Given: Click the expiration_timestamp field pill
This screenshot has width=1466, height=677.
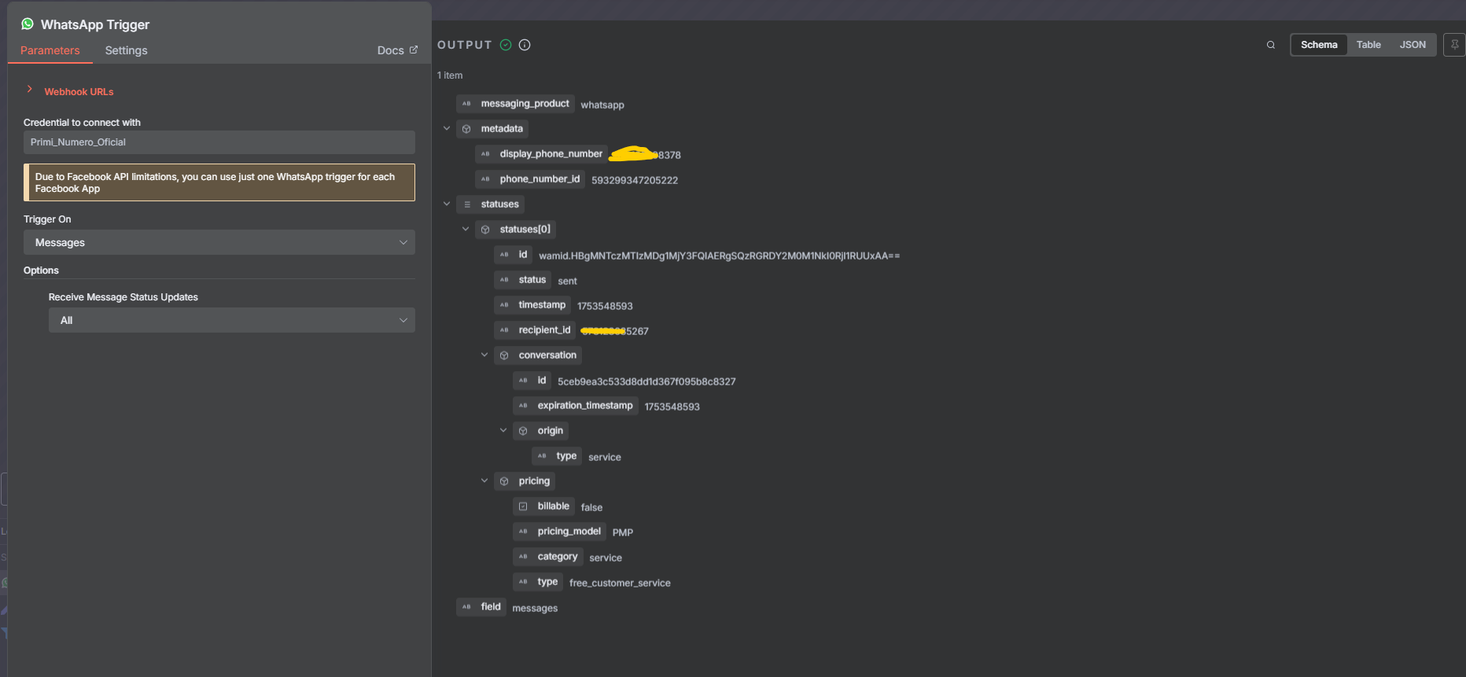Looking at the screenshot, I should 575,406.
